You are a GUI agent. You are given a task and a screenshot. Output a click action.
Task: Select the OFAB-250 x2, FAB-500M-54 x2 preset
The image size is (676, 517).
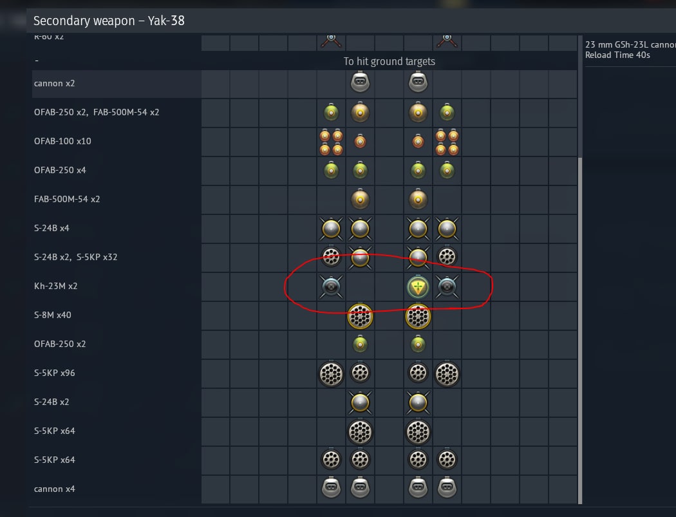pos(97,112)
